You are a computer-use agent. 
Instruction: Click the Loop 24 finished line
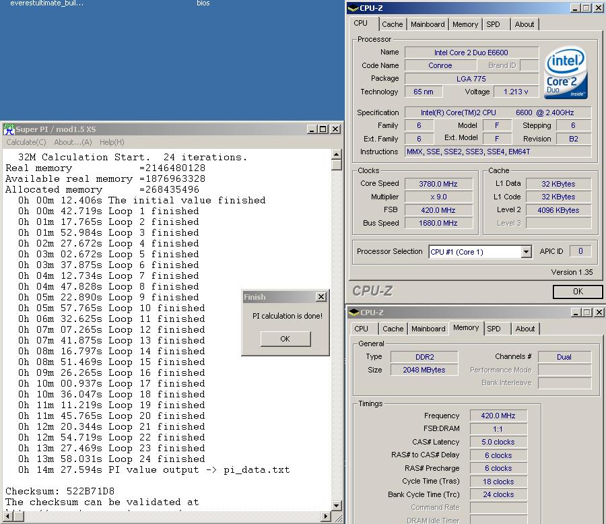pos(111,459)
